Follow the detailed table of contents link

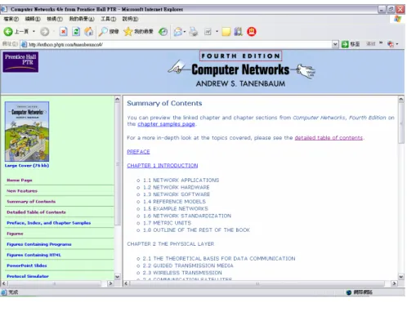click(329, 138)
